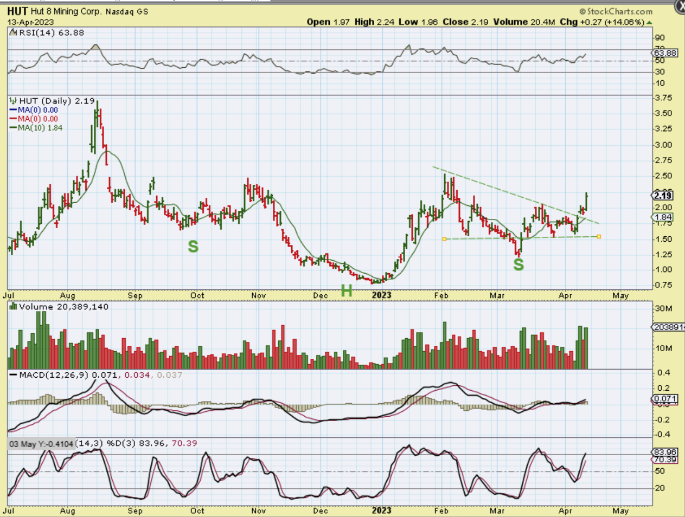This screenshot has width=685, height=517.
Task: Click the right shoulder S annotation near March
Action: pyautogui.click(x=518, y=264)
